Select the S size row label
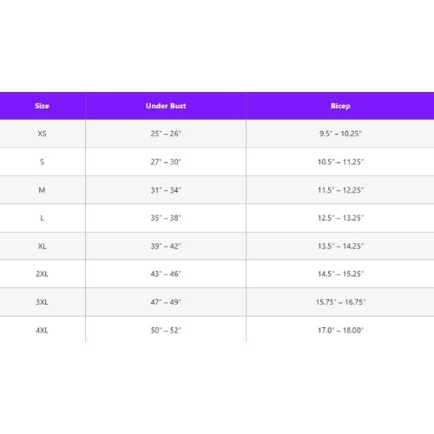 (x=42, y=161)
